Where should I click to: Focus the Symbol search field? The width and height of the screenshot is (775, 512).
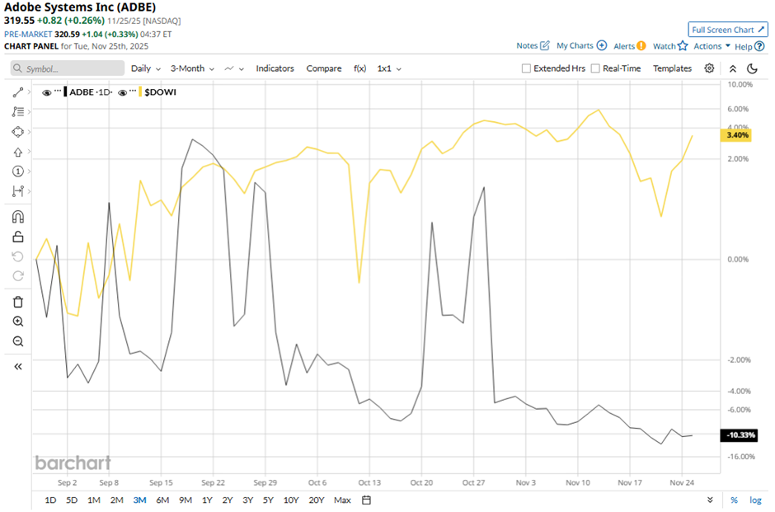(68, 68)
